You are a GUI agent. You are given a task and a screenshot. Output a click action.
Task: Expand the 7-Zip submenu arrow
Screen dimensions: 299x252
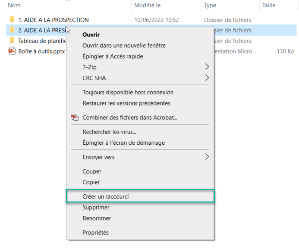click(207, 67)
